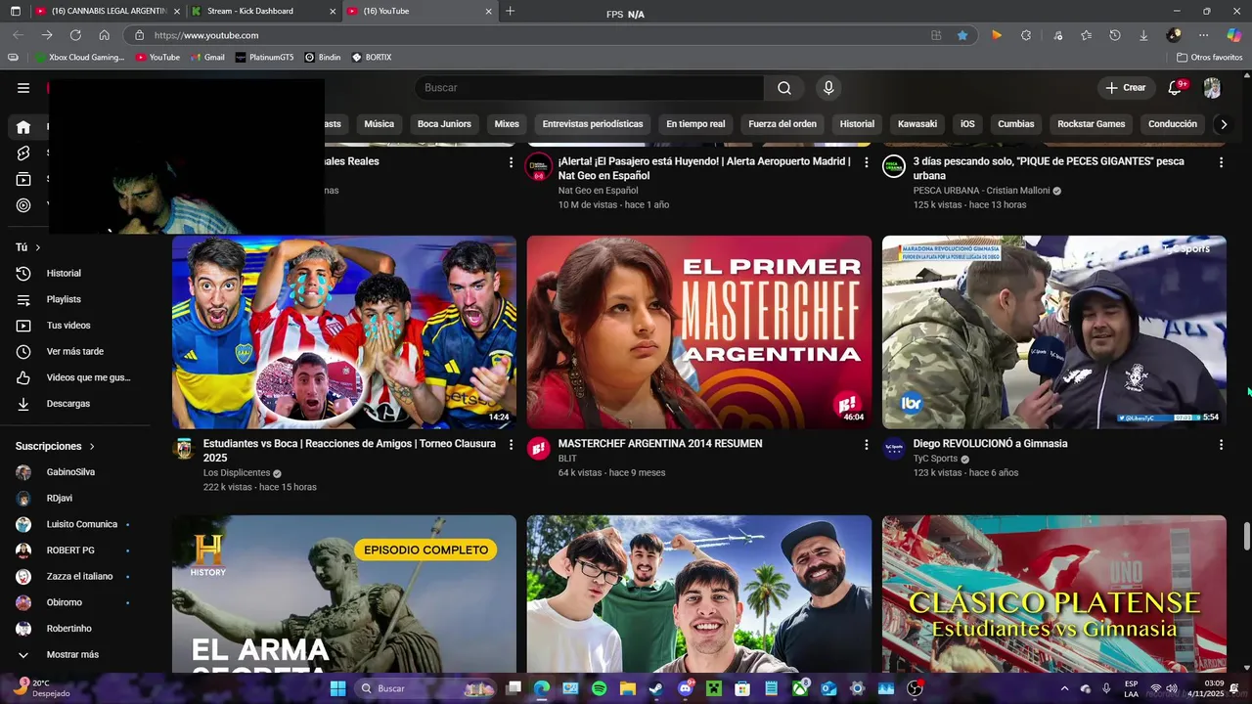Open Edge settings and more ellipsis
The width and height of the screenshot is (1252, 704).
[x=1204, y=35]
